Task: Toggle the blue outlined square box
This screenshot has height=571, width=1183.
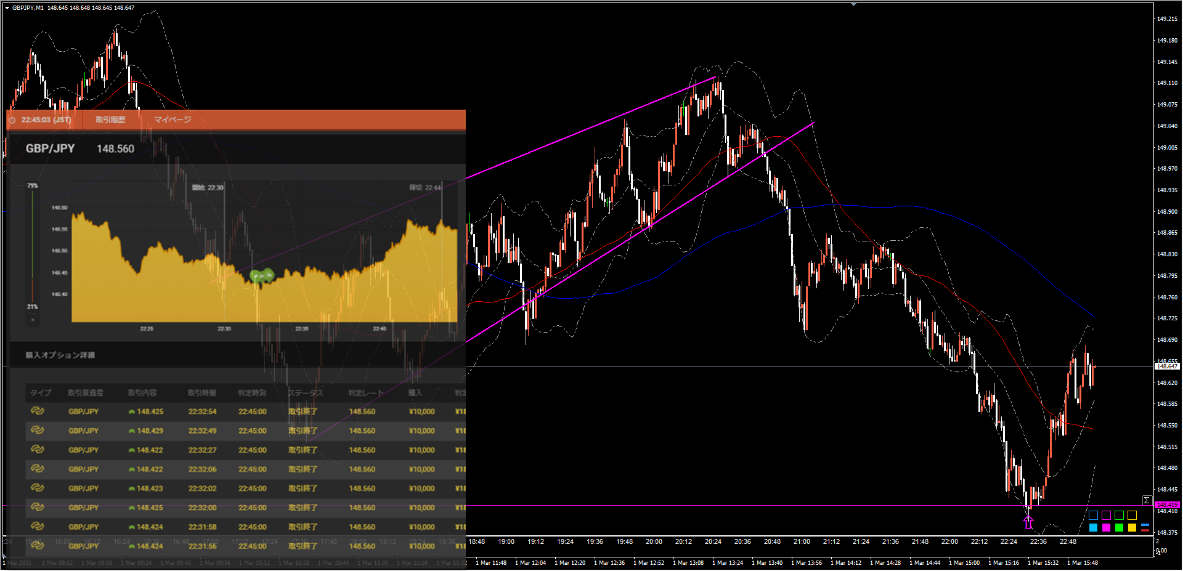Action: pos(1093,516)
